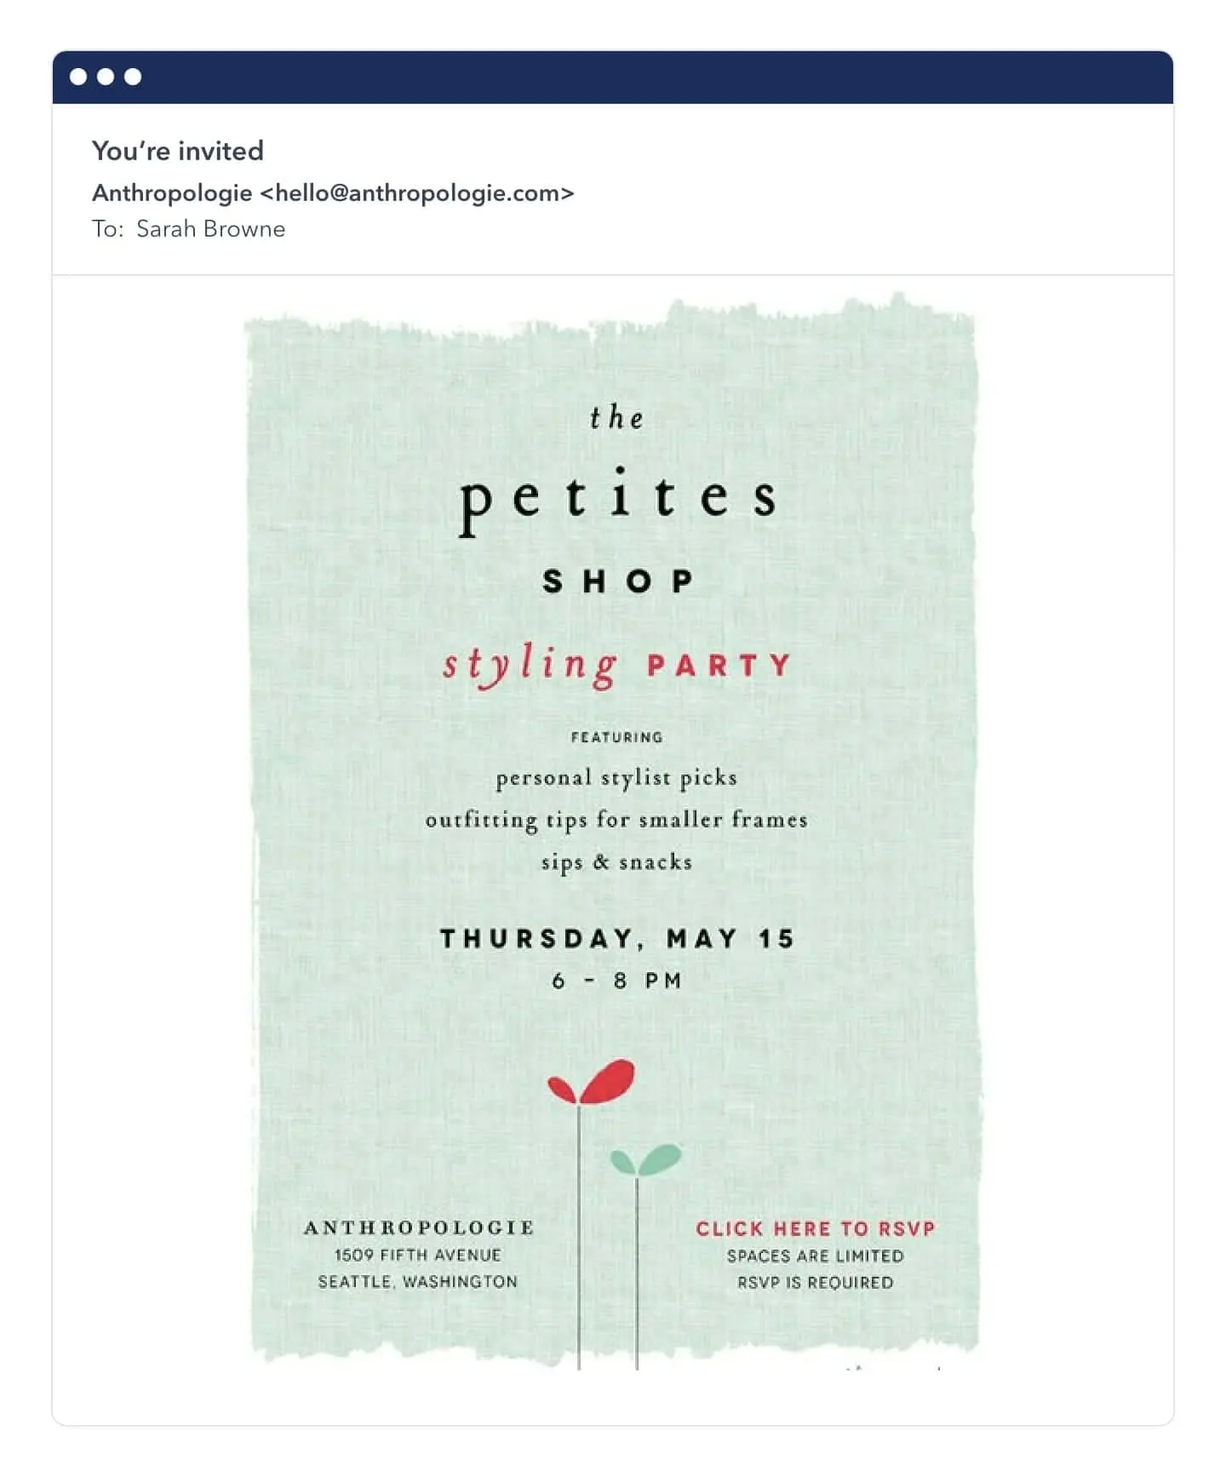Click the recipient name Sarah Browne
Viewport: 1226px width, 1476px height.
210,229
